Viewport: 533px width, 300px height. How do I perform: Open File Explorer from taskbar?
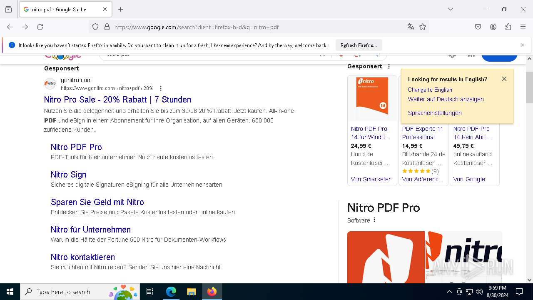pos(191,292)
